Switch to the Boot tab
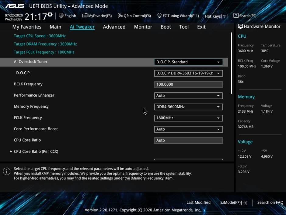 click(166, 27)
